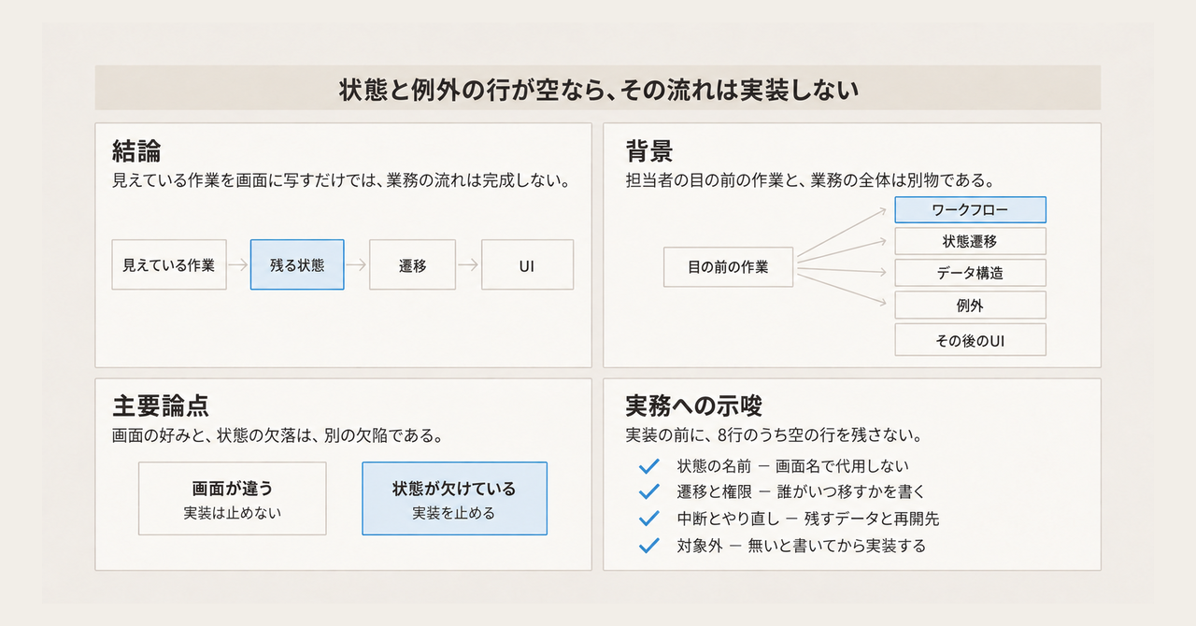Screen dimensions: 1196x626
Task: Select the 中断とやり直し — 残すデータと再開先 line
Action: tap(807, 519)
